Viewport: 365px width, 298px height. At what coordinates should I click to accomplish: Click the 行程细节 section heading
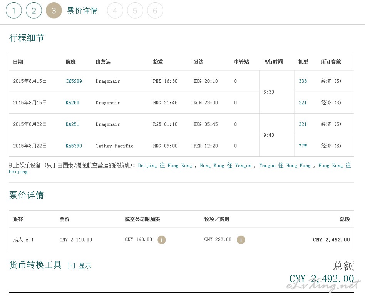pos(27,38)
